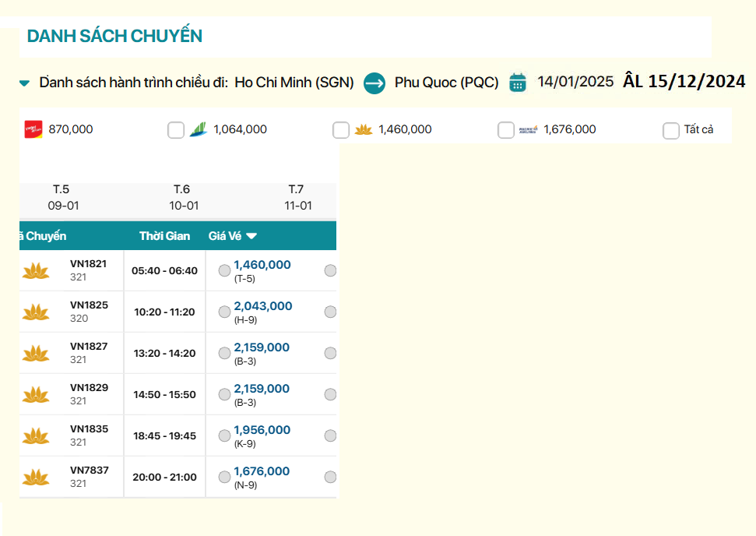Click the departure date field 14/01/2025
This screenshot has height=536, width=756.
[575, 82]
